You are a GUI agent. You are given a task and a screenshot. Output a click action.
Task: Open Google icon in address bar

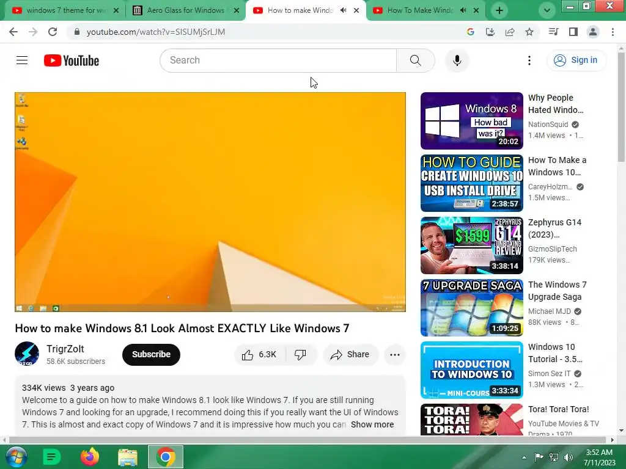tap(471, 32)
